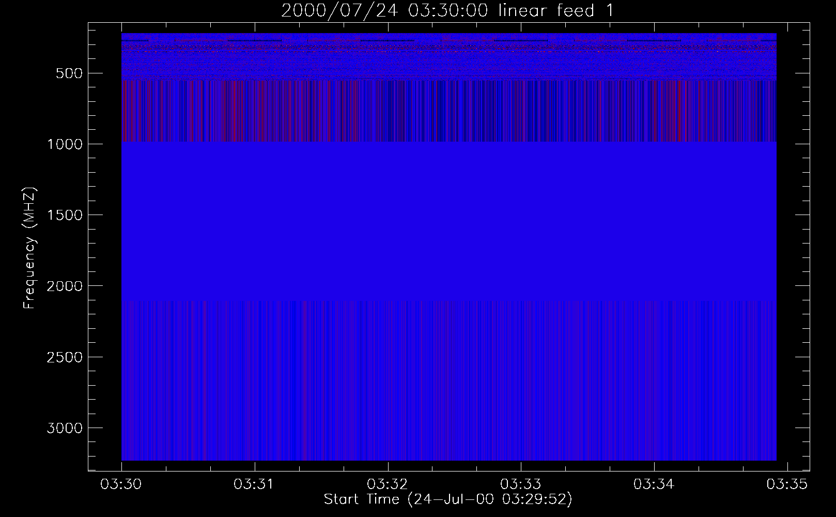The width and height of the screenshot is (836, 517).
Task: Click the 3000 frequency tick label
Action: [x=65, y=428]
